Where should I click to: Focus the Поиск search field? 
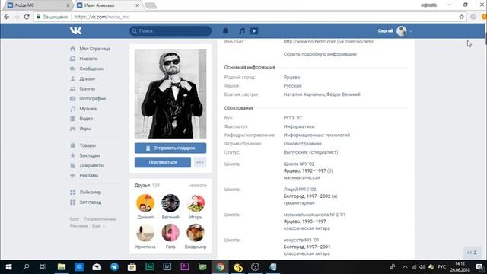170,30
